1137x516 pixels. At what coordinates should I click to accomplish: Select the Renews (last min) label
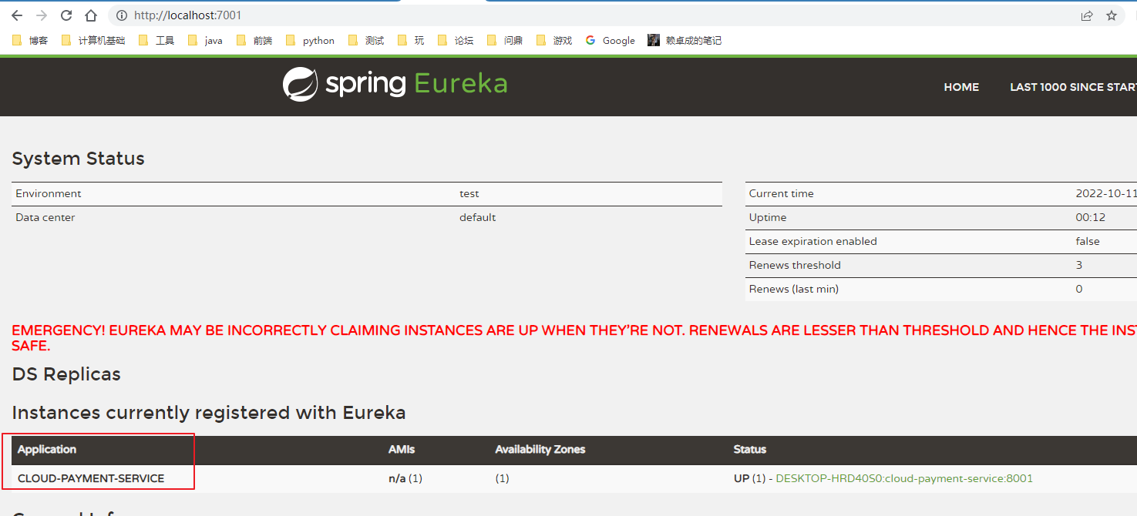click(x=794, y=290)
